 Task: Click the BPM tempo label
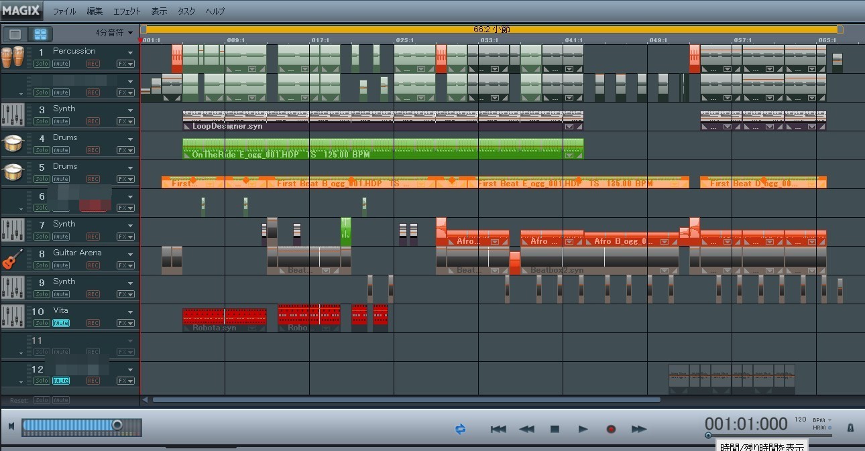pyautogui.click(x=819, y=420)
